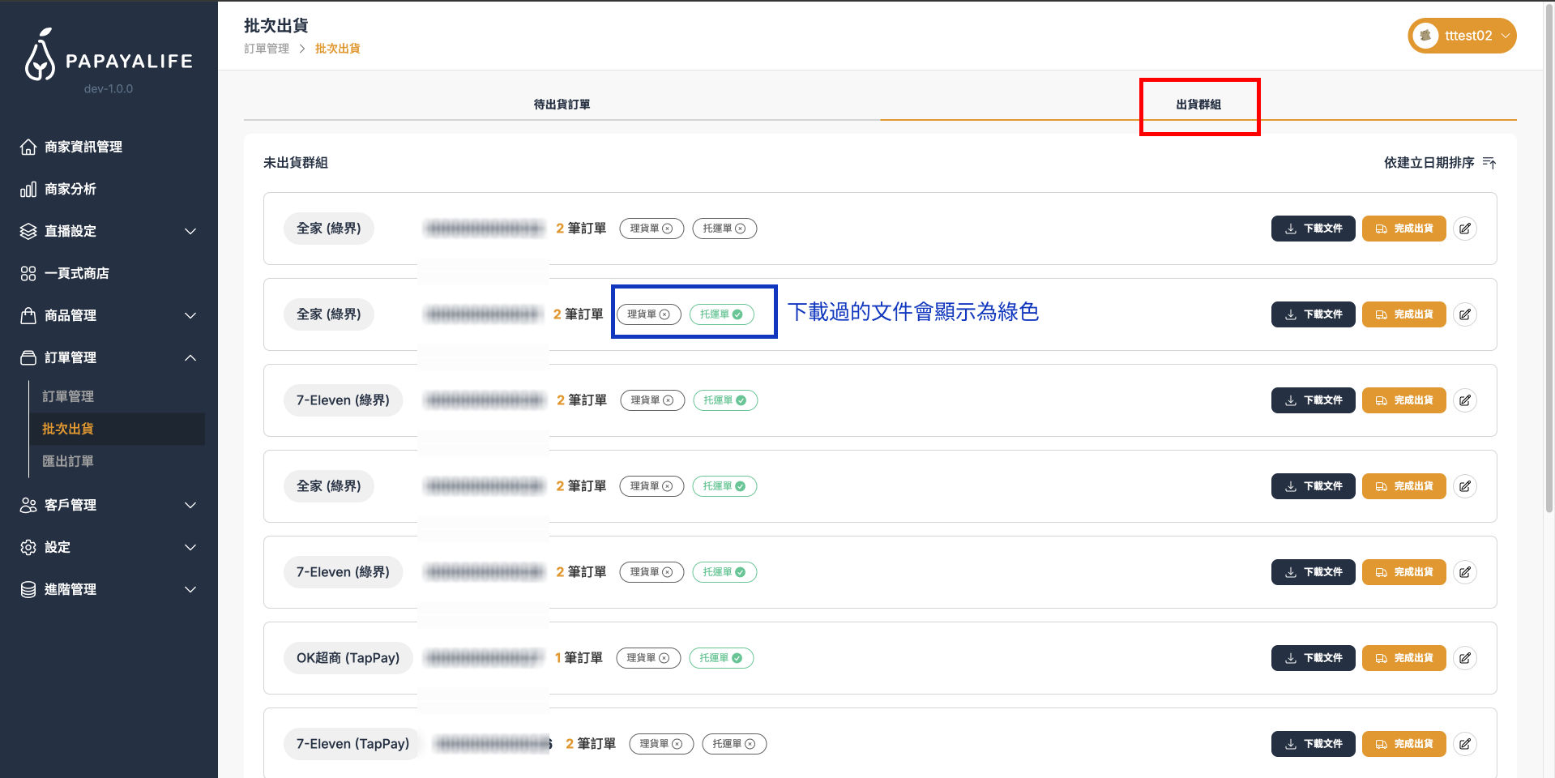This screenshot has height=778, width=1555.
Task: Click edit icon in OK超商 (TapPay) row
Action: click(x=1464, y=658)
